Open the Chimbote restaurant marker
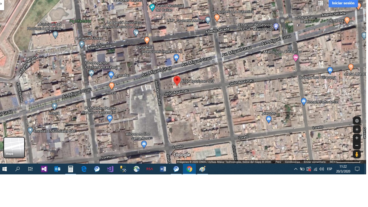 tap(347, 20)
